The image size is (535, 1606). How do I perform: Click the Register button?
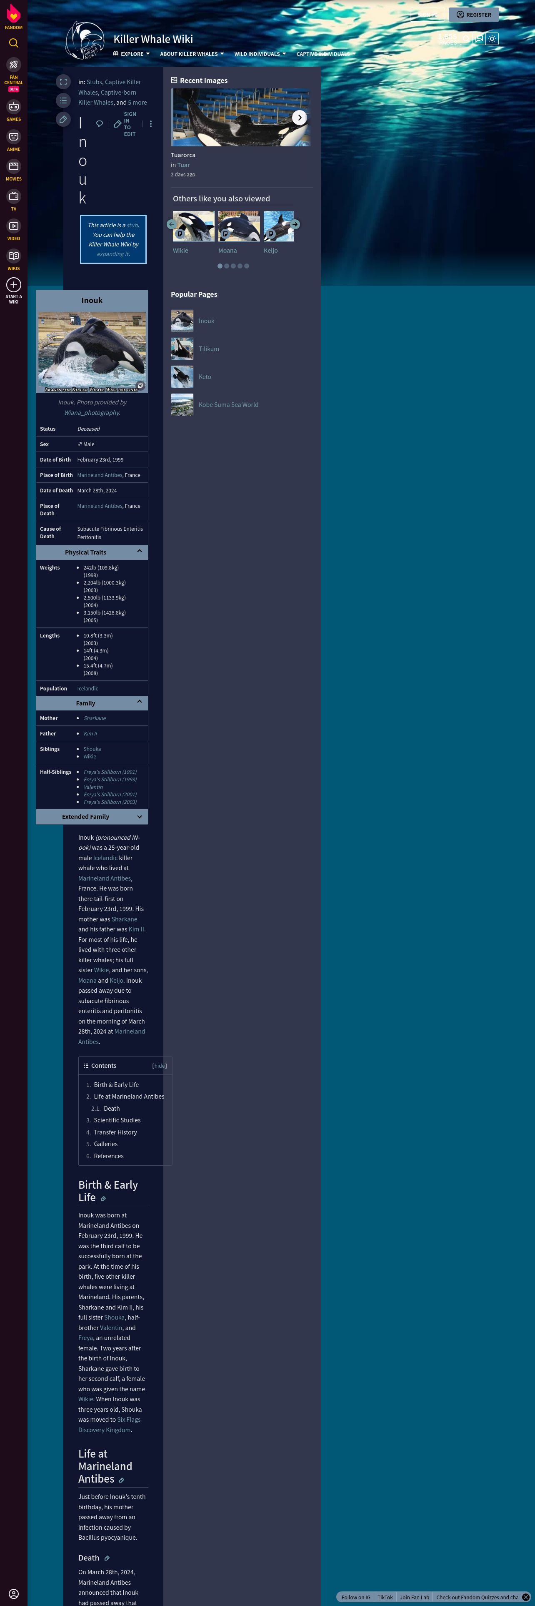click(474, 14)
